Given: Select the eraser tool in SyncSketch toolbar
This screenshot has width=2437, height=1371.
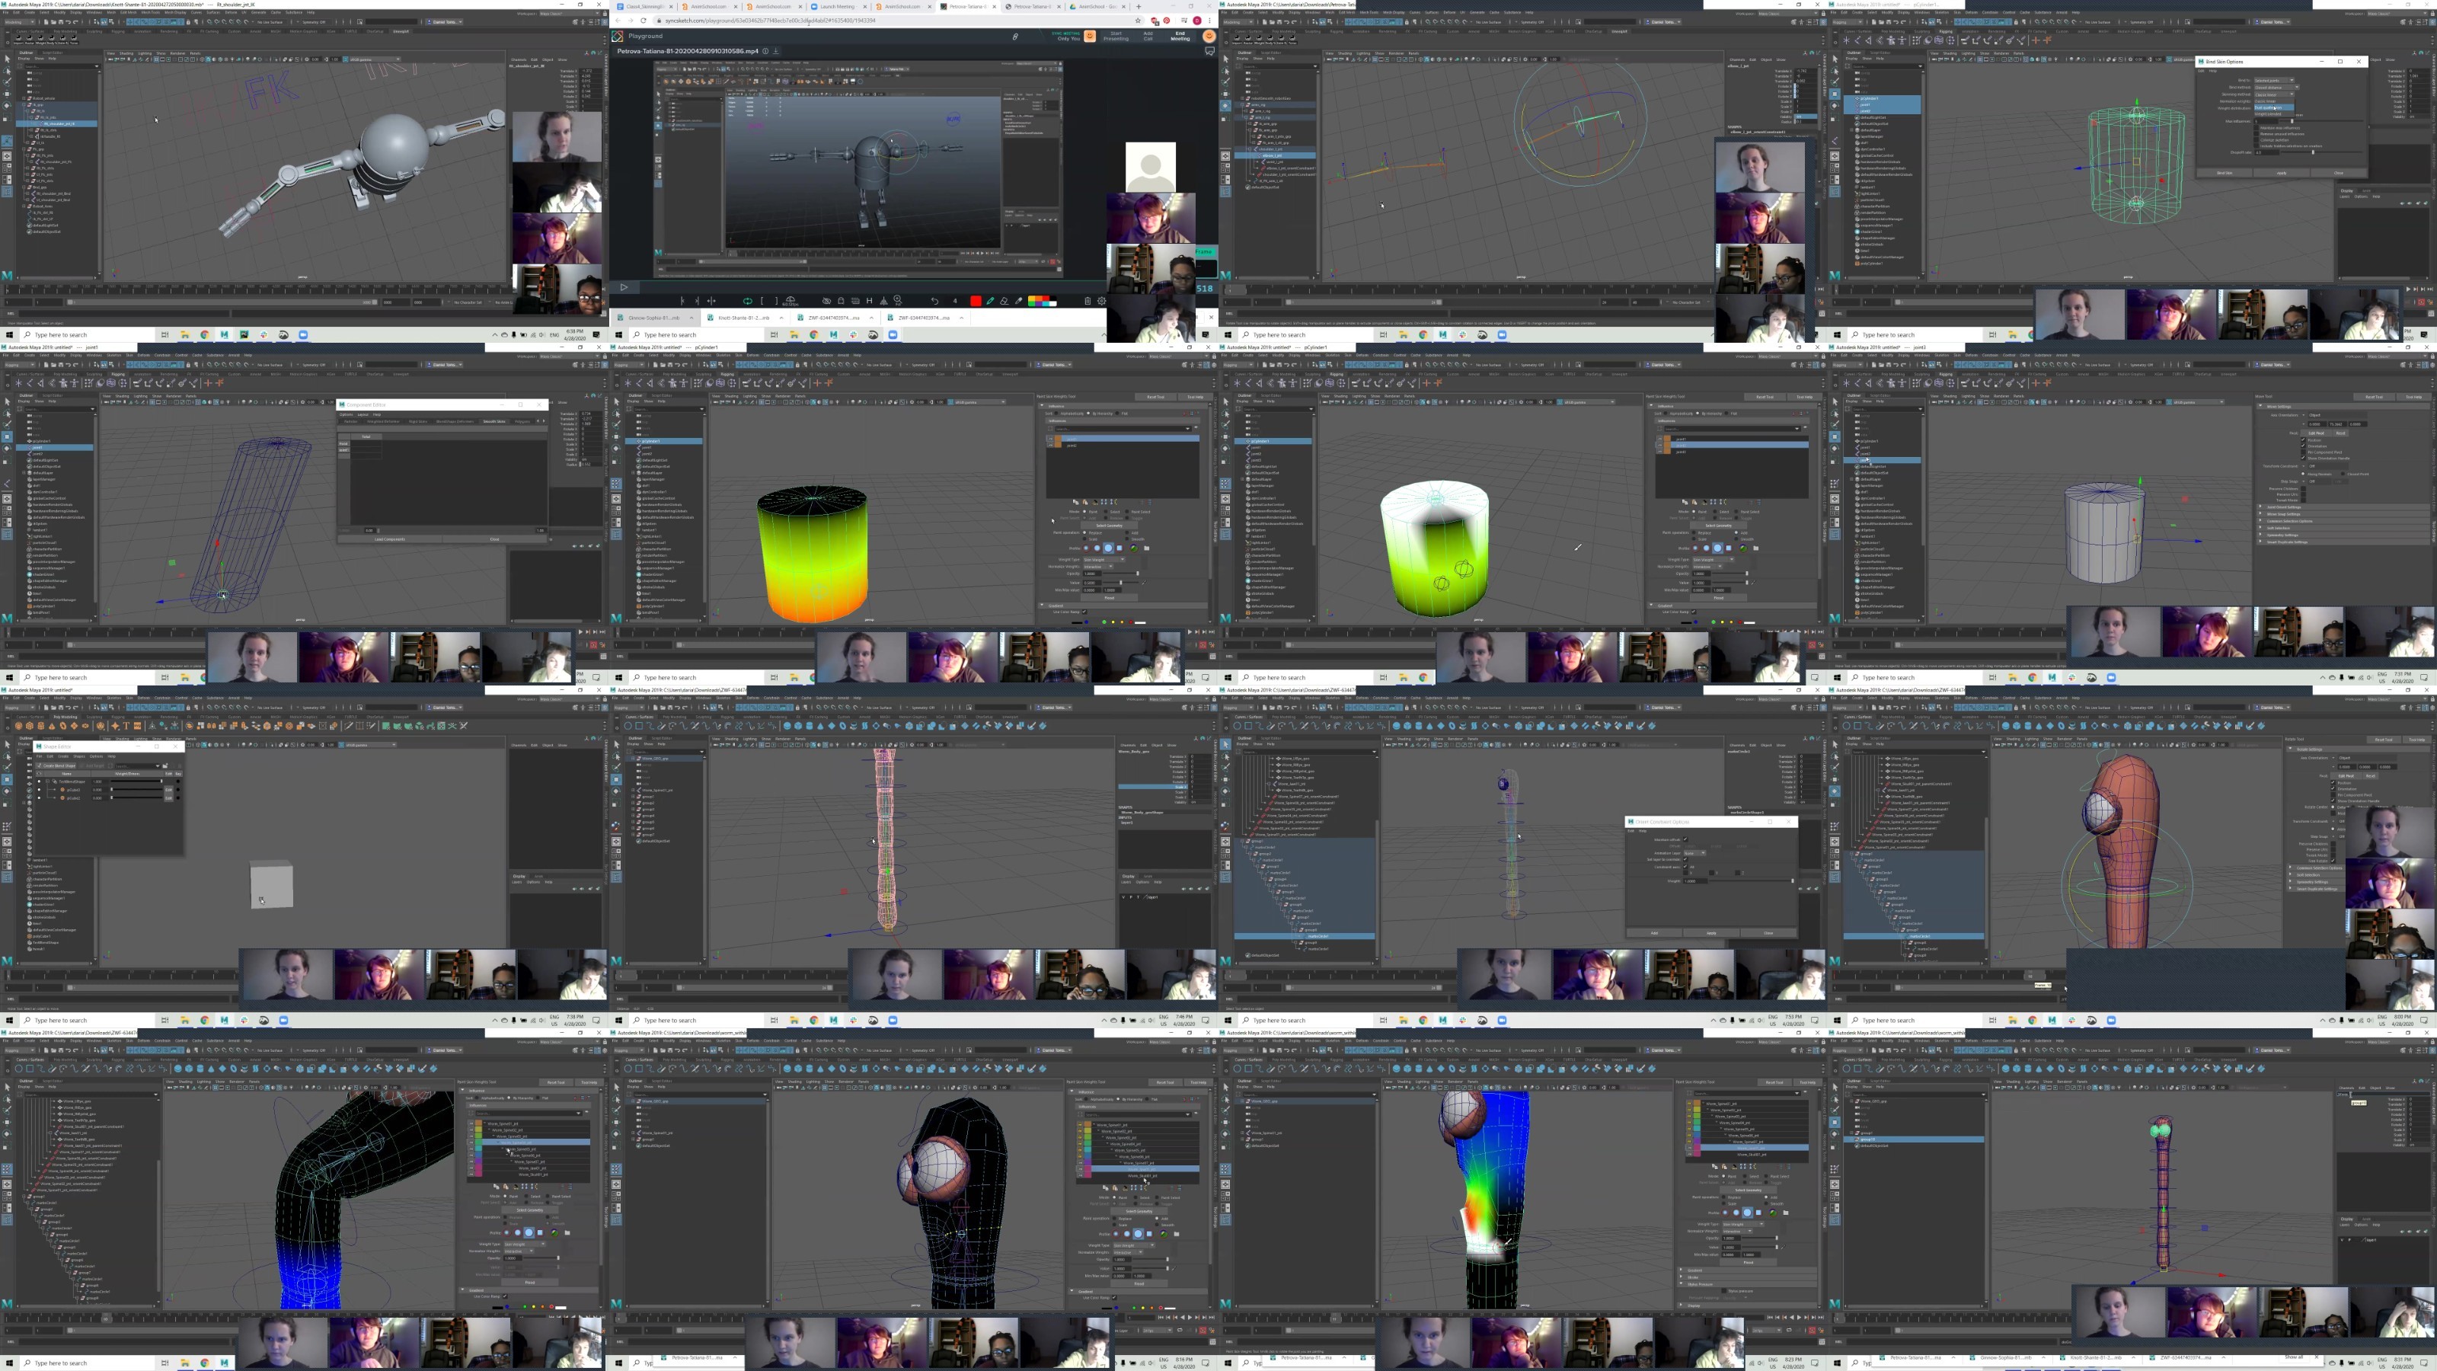Looking at the screenshot, I should click(1004, 301).
